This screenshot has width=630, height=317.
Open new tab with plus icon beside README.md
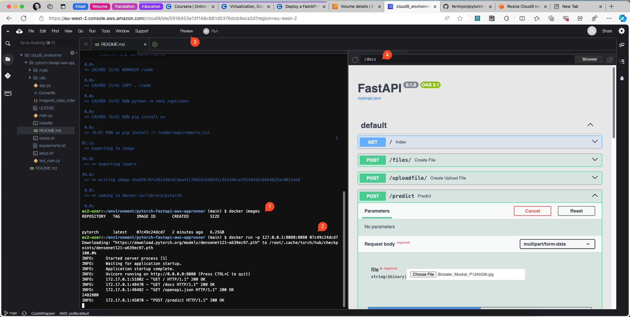pos(155,44)
